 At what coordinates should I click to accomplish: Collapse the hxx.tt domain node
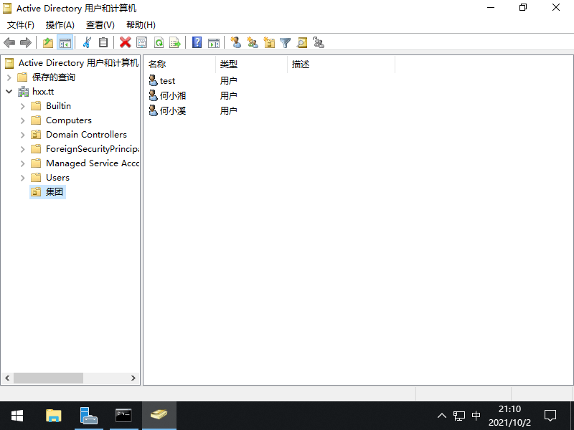click(9, 92)
